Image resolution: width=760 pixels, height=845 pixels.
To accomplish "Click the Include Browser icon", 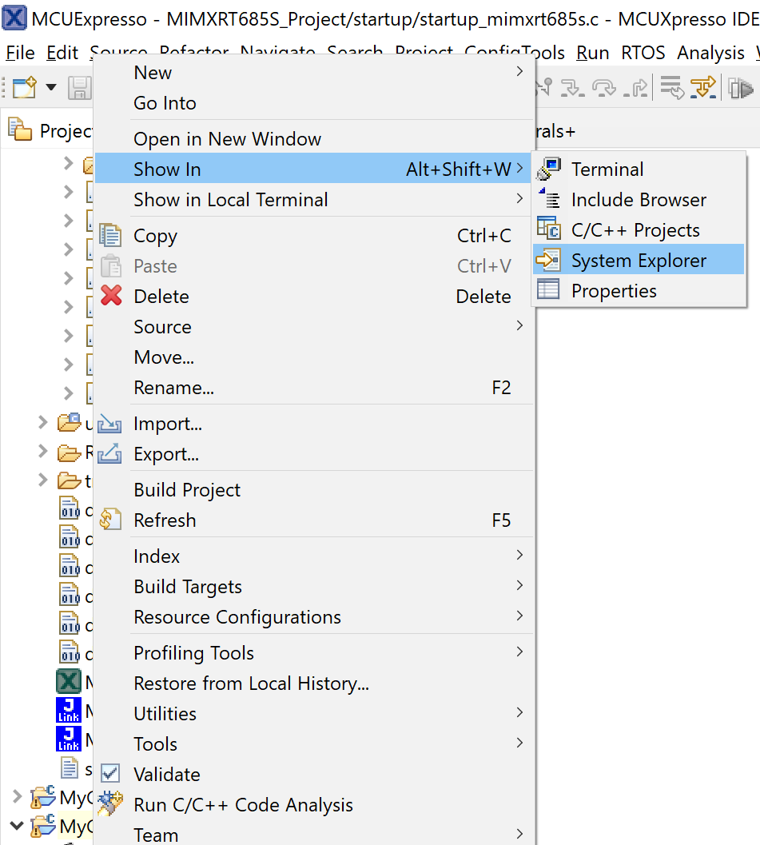I will click(549, 200).
